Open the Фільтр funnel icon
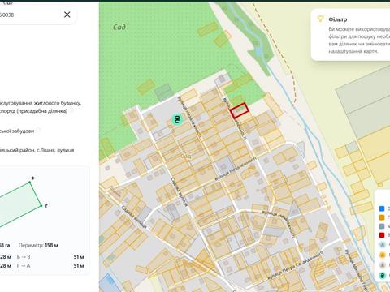 tap(320, 19)
